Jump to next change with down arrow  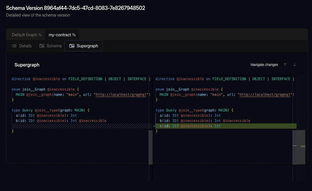click(295, 64)
